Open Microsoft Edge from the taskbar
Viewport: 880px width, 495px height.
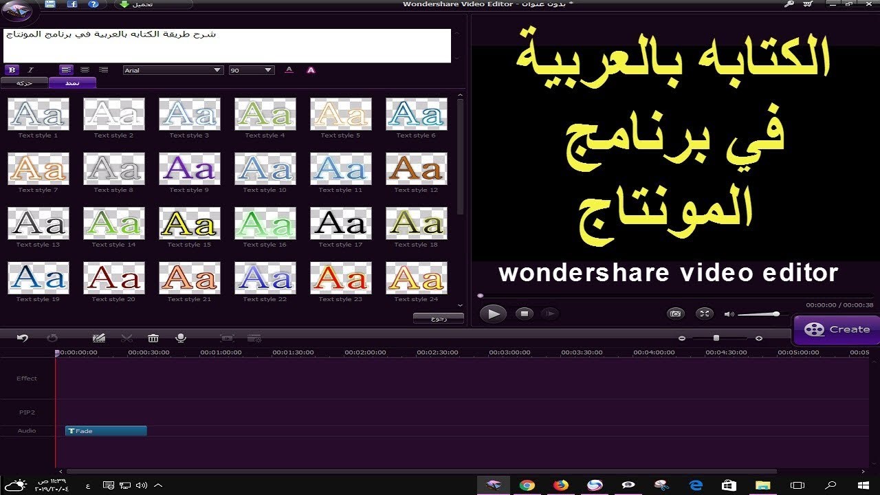point(696,485)
